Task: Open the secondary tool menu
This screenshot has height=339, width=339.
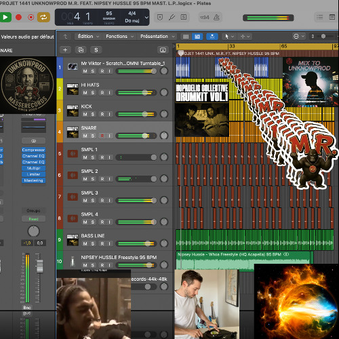Action: [245, 37]
